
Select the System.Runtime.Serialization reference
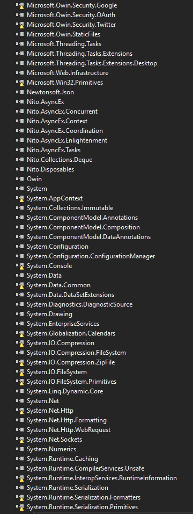click(68, 487)
